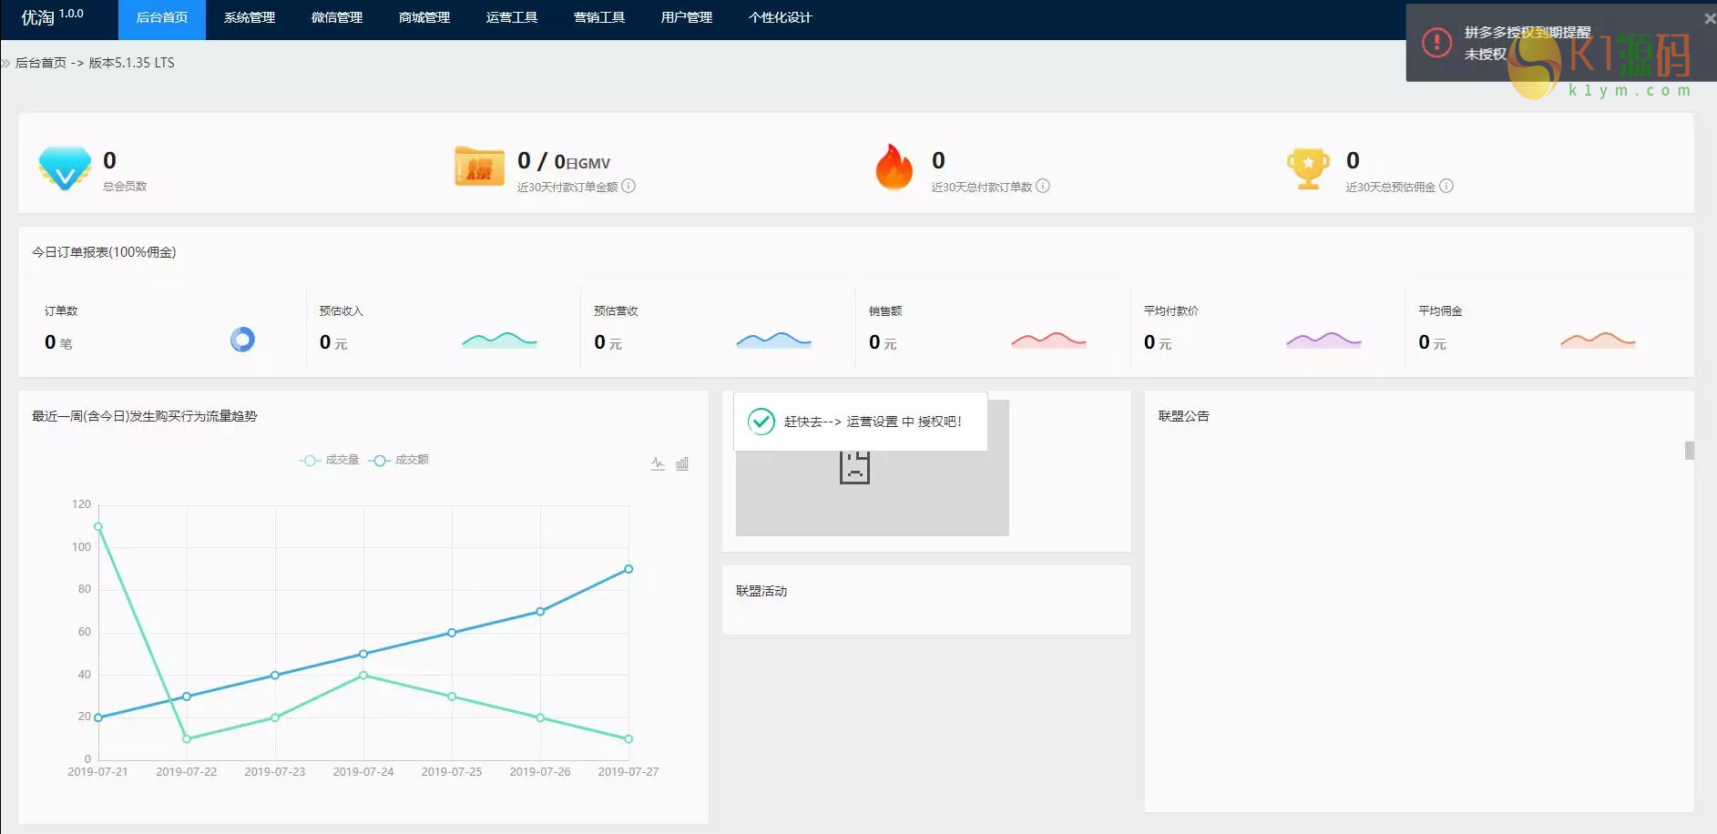The image size is (1717, 834).
Task: Click the purple sparkline for 平均付款价
Action: tap(1324, 341)
